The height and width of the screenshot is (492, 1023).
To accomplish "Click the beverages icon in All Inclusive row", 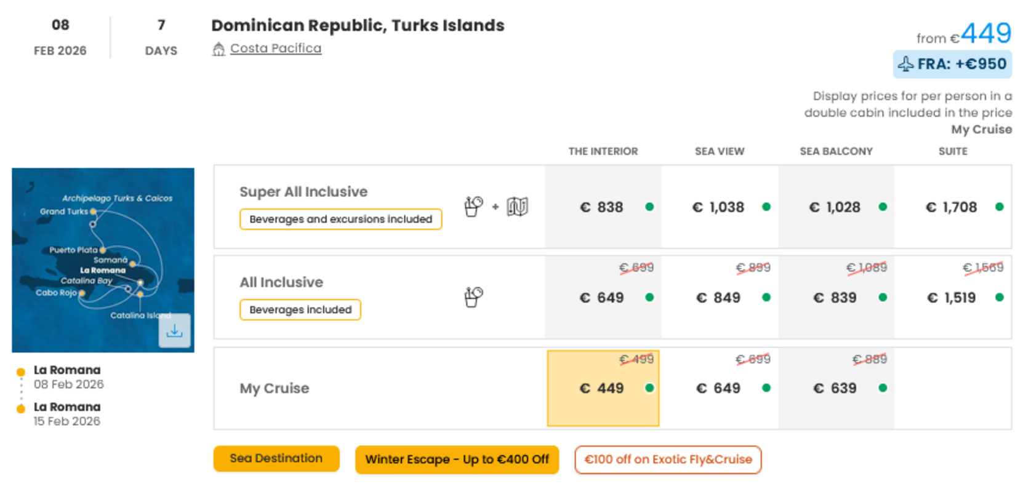I will [x=473, y=297].
